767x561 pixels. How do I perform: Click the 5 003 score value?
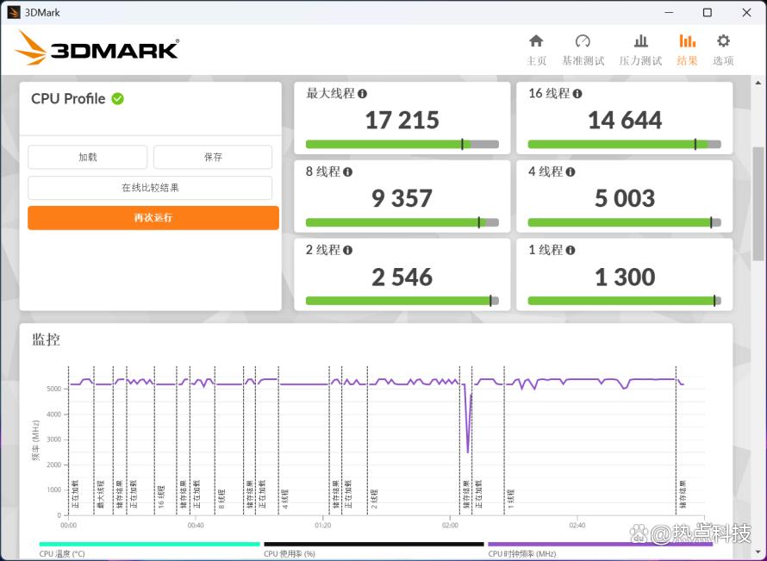click(x=625, y=198)
